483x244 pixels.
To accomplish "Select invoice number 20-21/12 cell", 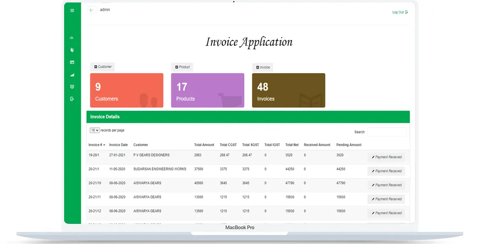I will (95, 211).
